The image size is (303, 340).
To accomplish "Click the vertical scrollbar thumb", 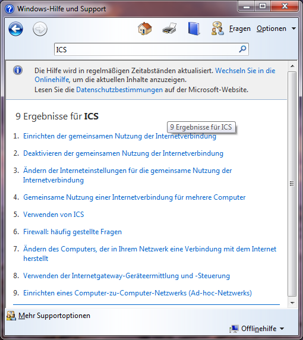I will pos(292,184).
